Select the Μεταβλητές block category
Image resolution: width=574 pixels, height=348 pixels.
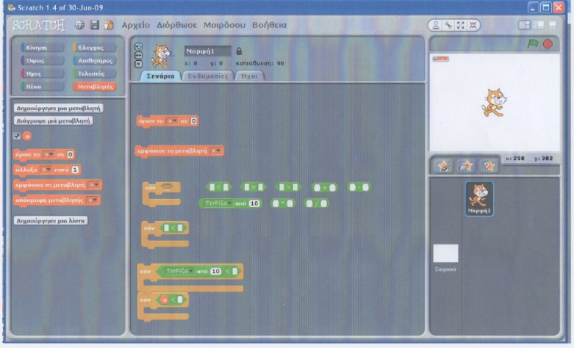click(x=95, y=87)
